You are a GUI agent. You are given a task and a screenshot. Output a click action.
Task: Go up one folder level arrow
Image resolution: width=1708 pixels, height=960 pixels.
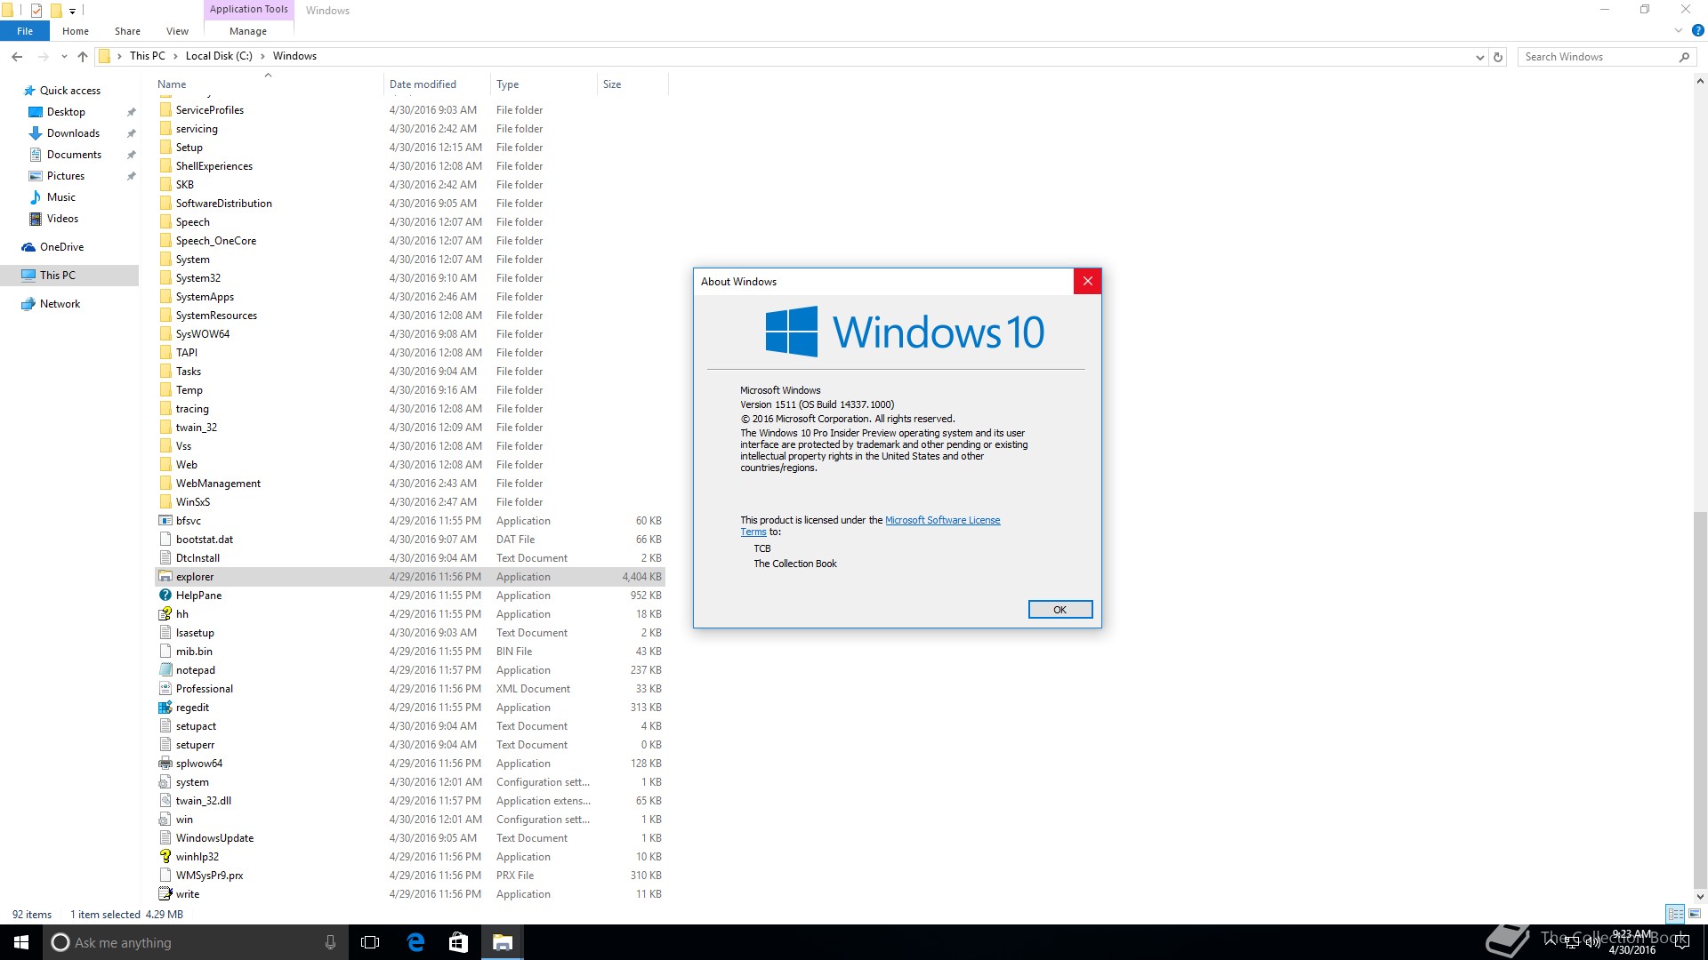[x=83, y=56]
